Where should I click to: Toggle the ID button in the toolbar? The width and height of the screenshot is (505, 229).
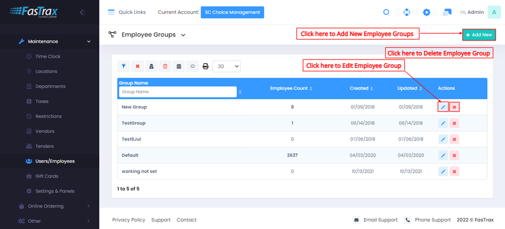pos(192,67)
